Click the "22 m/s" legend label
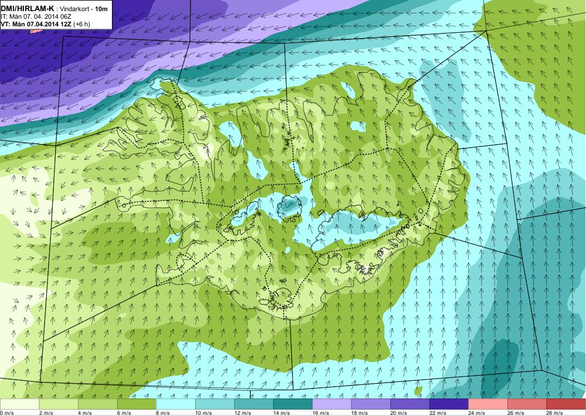 (438, 412)
